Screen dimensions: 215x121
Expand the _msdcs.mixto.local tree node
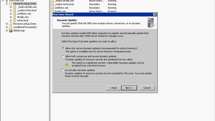[11, 10]
